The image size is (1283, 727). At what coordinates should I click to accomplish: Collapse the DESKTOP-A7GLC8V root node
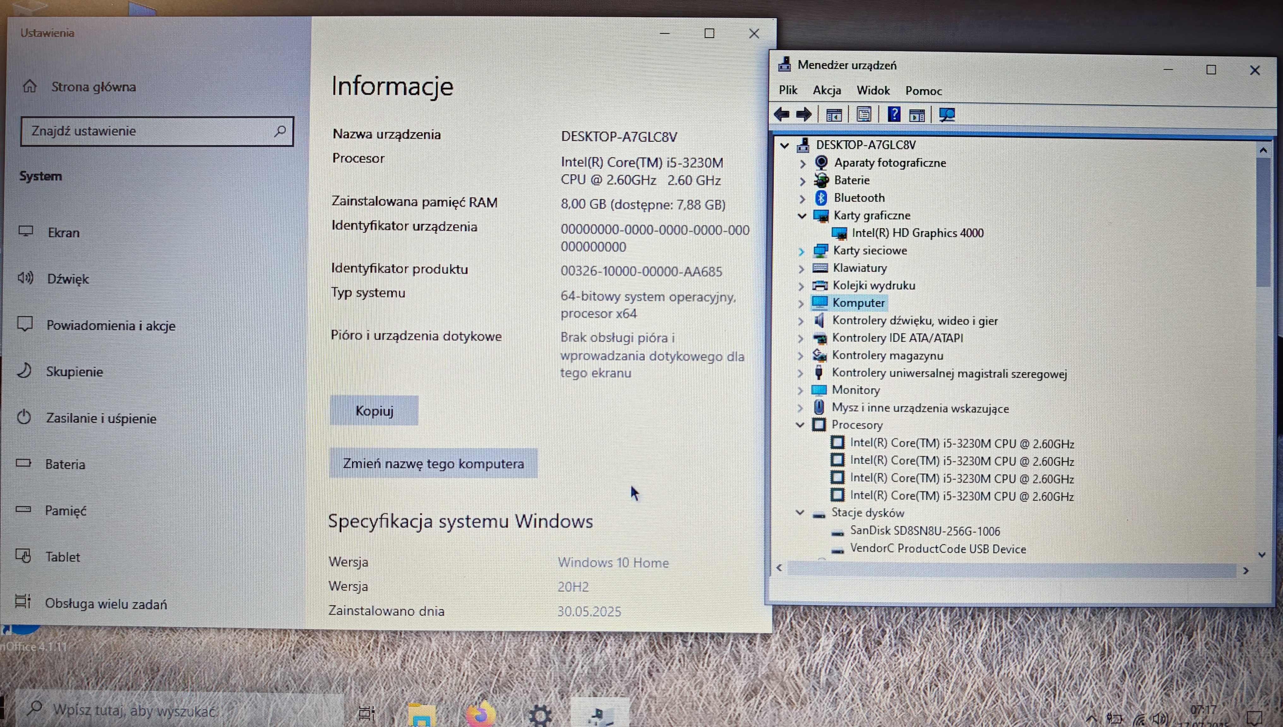click(x=785, y=145)
